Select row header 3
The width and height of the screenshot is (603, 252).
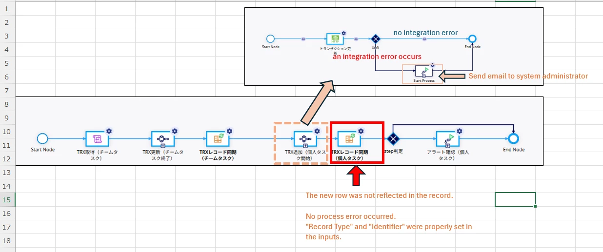click(x=7, y=36)
